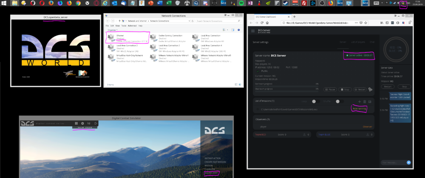
Task: Open Internet Explorer from the taskbar
Action: pos(105,3)
